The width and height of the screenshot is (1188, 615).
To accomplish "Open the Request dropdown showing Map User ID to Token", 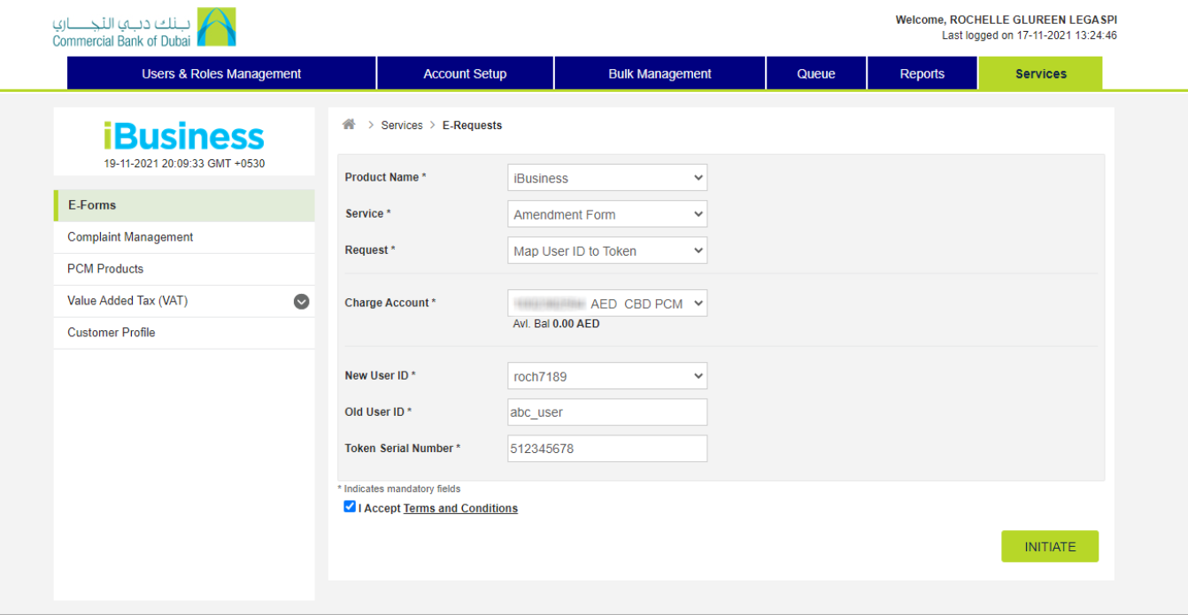I will coord(607,250).
